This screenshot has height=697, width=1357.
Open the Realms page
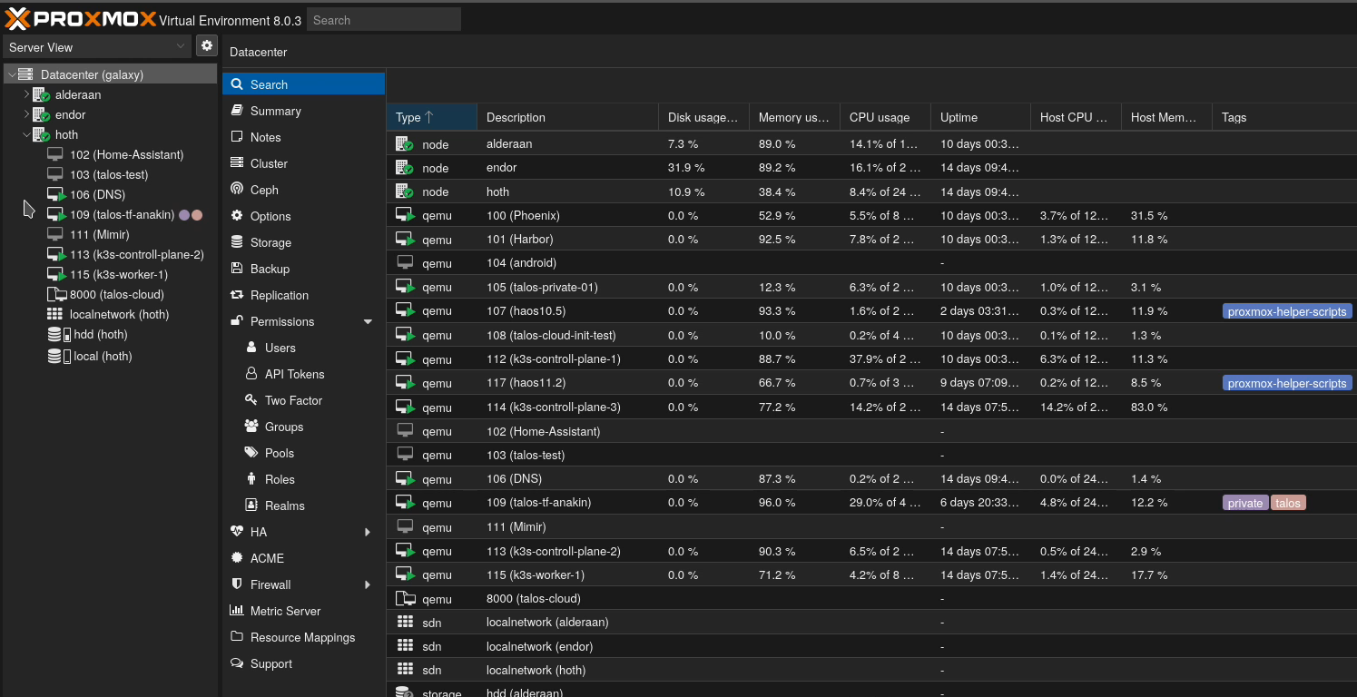click(303, 506)
